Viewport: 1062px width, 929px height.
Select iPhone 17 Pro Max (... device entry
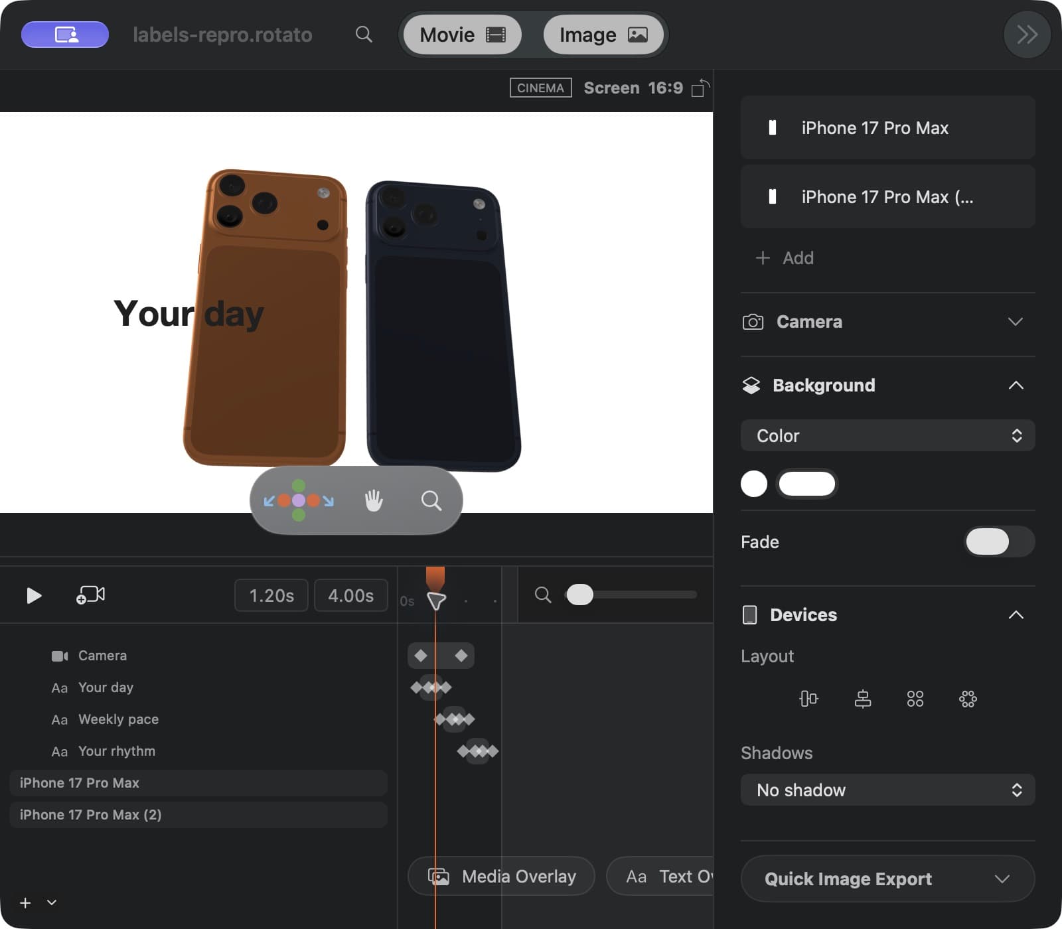[x=887, y=196]
